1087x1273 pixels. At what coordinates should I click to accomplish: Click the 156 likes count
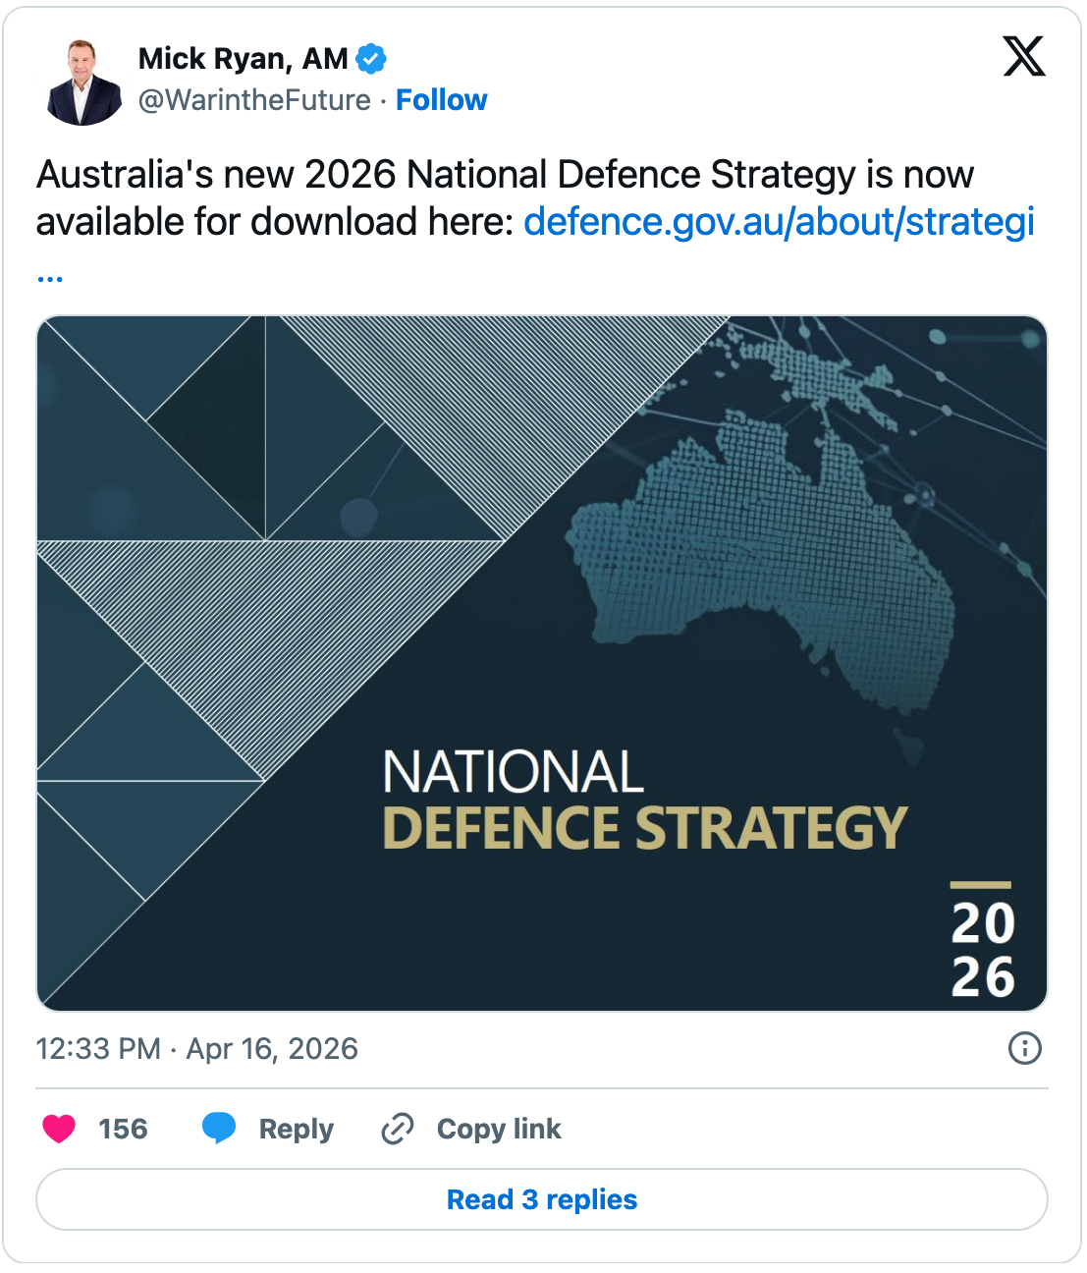(123, 1130)
